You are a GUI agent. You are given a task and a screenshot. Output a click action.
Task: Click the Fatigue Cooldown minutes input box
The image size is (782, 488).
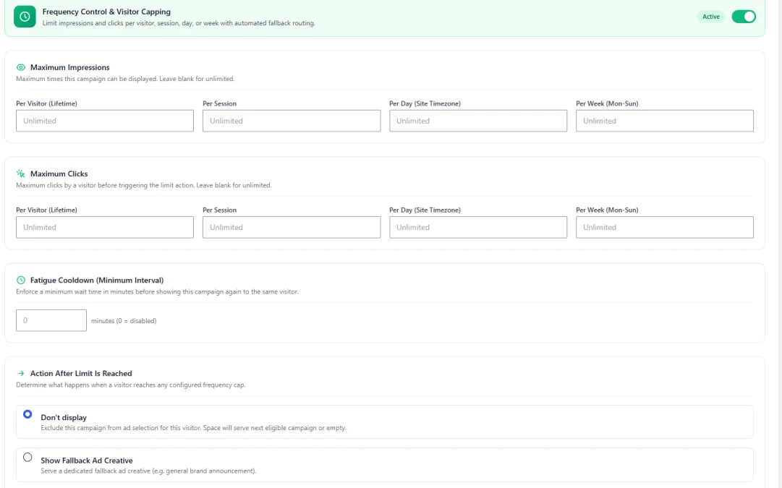click(51, 320)
